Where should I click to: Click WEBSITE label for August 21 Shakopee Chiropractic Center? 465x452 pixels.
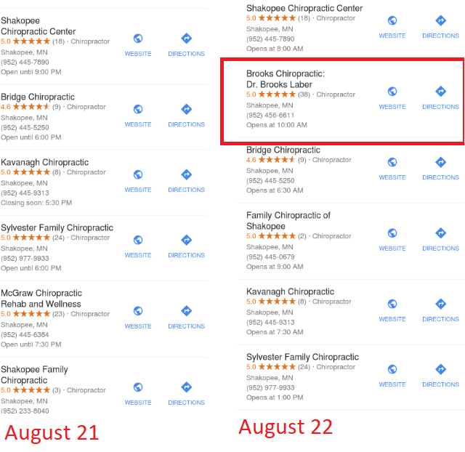pos(138,54)
